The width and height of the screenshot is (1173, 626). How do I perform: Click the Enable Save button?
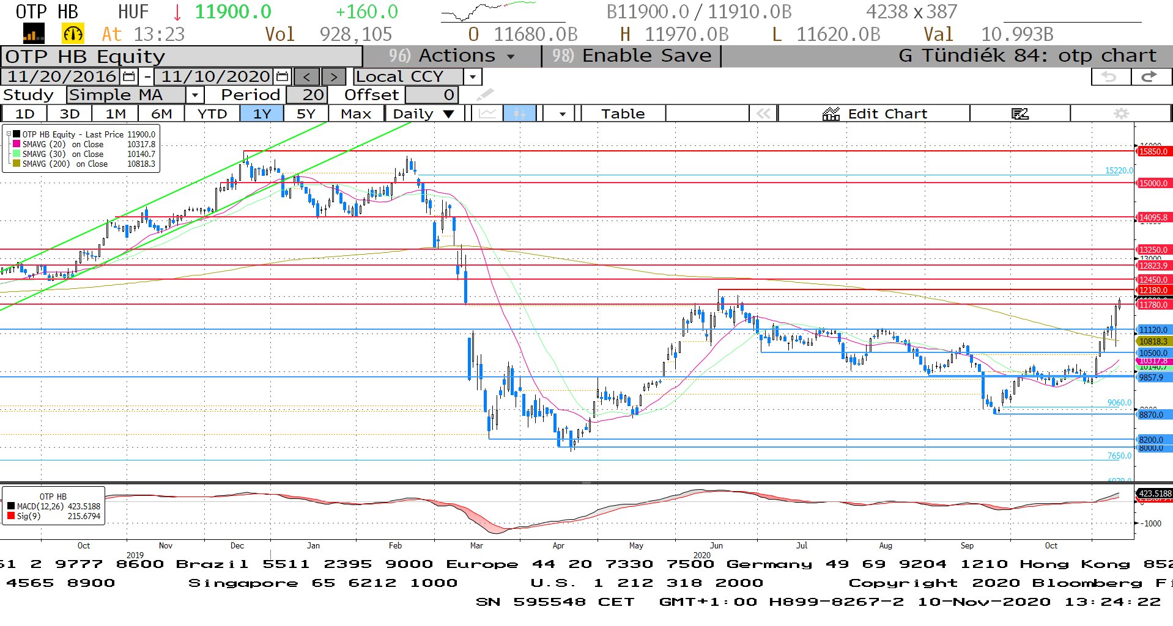pyautogui.click(x=632, y=56)
